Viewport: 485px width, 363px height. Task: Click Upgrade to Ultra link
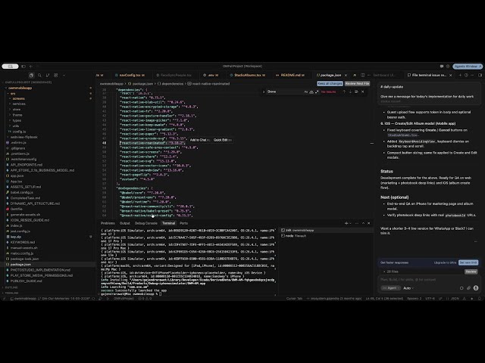pyautogui.click(x=445, y=262)
